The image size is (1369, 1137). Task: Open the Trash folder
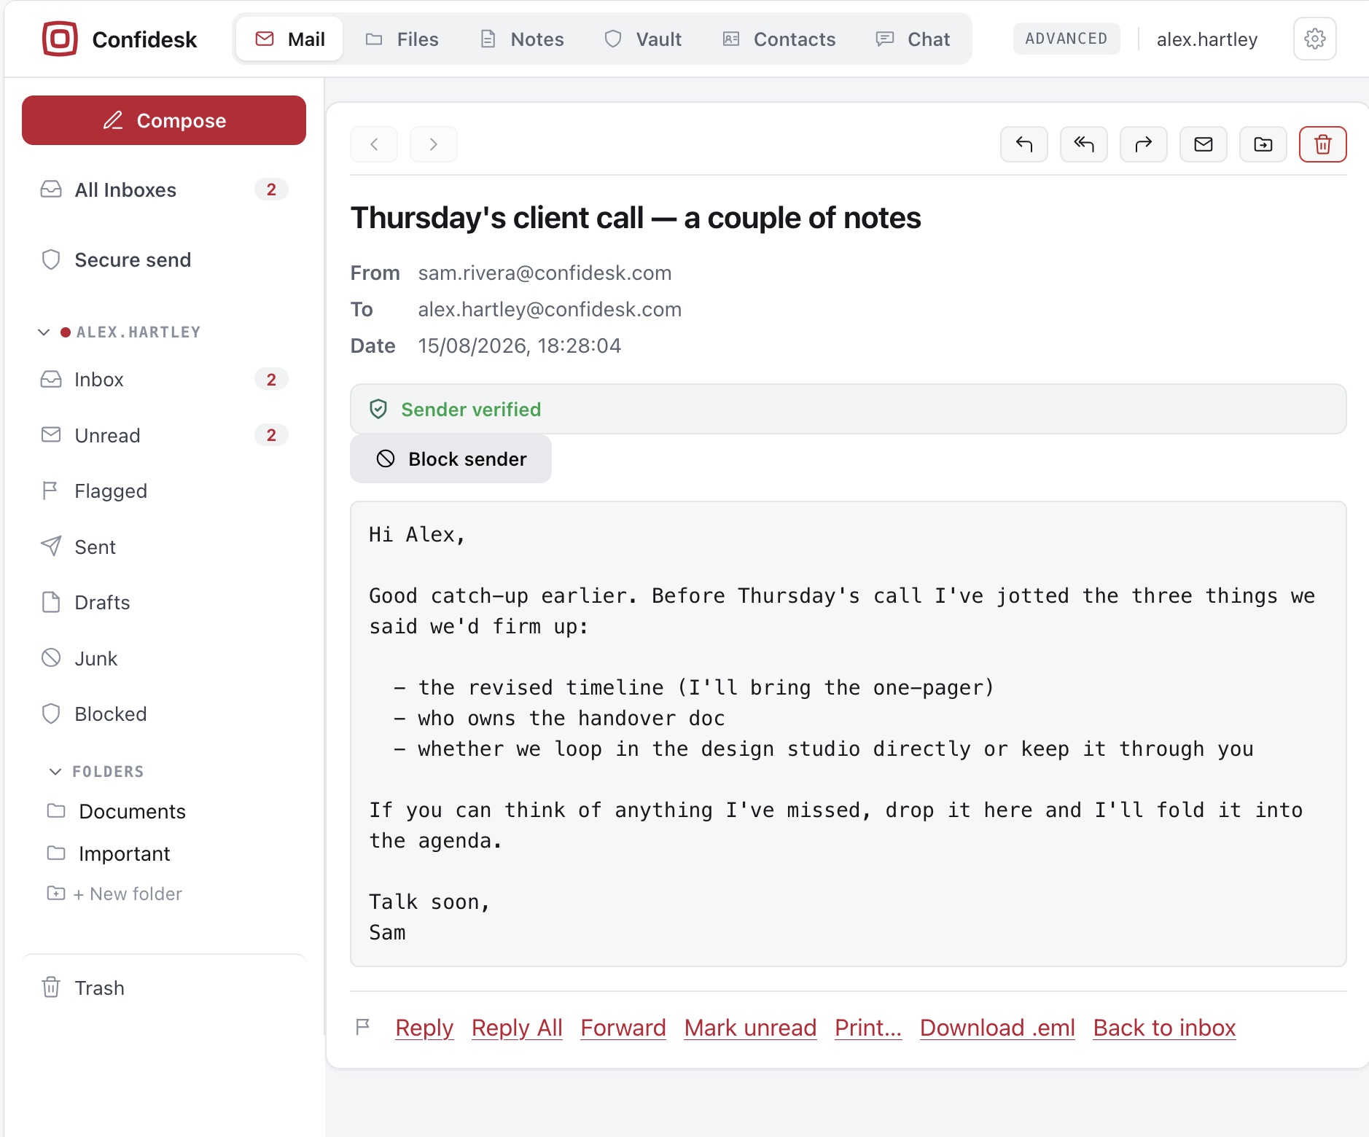(x=164, y=988)
